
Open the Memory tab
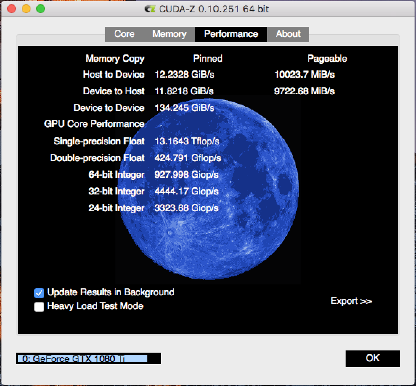coord(169,34)
